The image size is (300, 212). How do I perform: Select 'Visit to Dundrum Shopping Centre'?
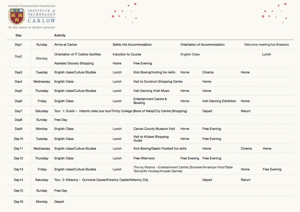(158, 82)
